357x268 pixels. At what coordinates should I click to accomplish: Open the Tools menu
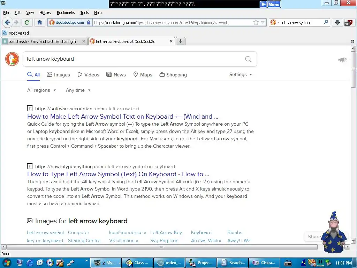click(x=84, y=13)
